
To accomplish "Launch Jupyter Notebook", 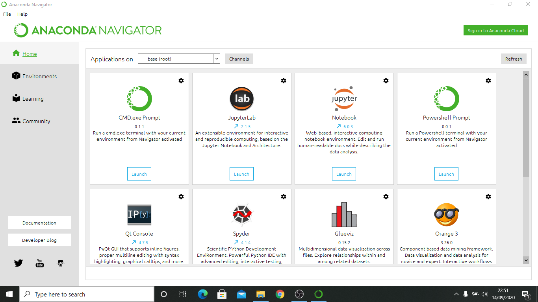I will pyautogui.click(x=344, y=174).
